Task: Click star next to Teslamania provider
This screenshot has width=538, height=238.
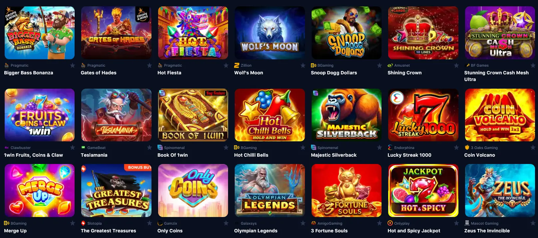Action: [149, 147]
